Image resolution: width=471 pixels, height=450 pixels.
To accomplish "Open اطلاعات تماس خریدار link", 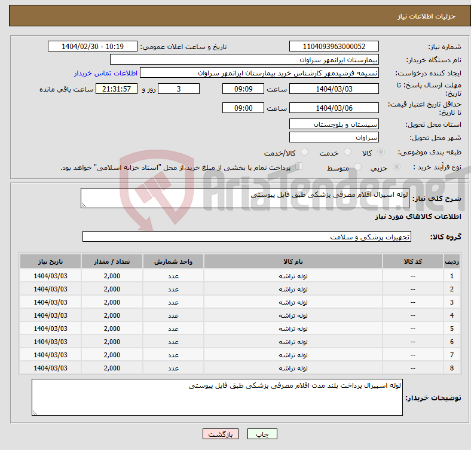I will coord(106,73).
